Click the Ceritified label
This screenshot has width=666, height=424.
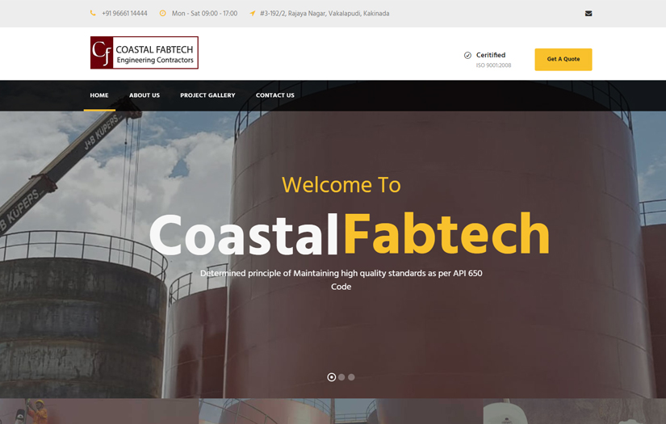point(491,55)
